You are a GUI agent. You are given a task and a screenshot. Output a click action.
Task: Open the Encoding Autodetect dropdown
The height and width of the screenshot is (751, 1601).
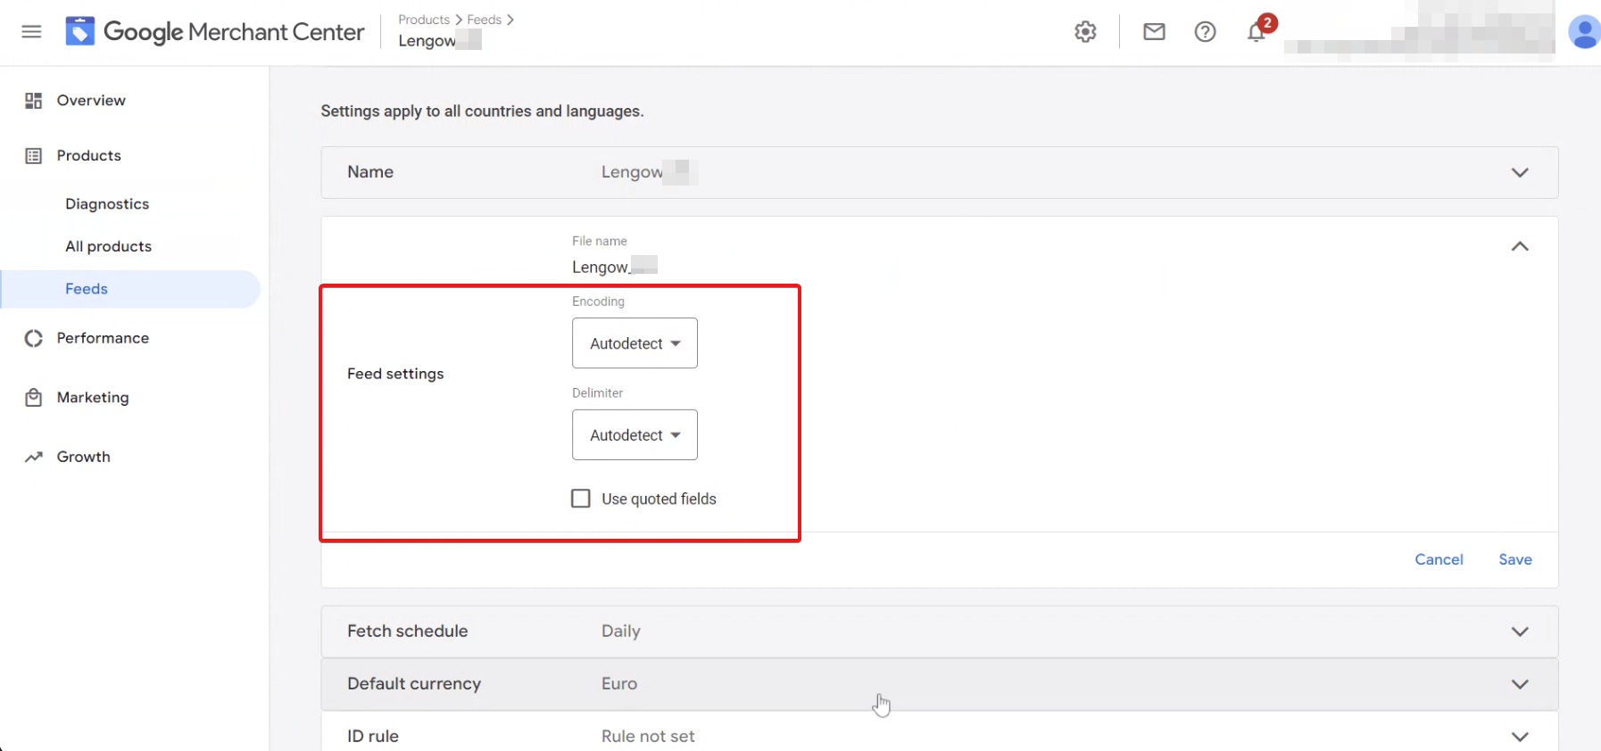click(635, 343)
